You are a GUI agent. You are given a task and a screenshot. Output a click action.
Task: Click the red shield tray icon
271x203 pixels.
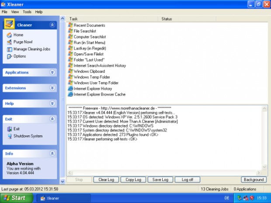pyautogui.click(x=252, y=198)
